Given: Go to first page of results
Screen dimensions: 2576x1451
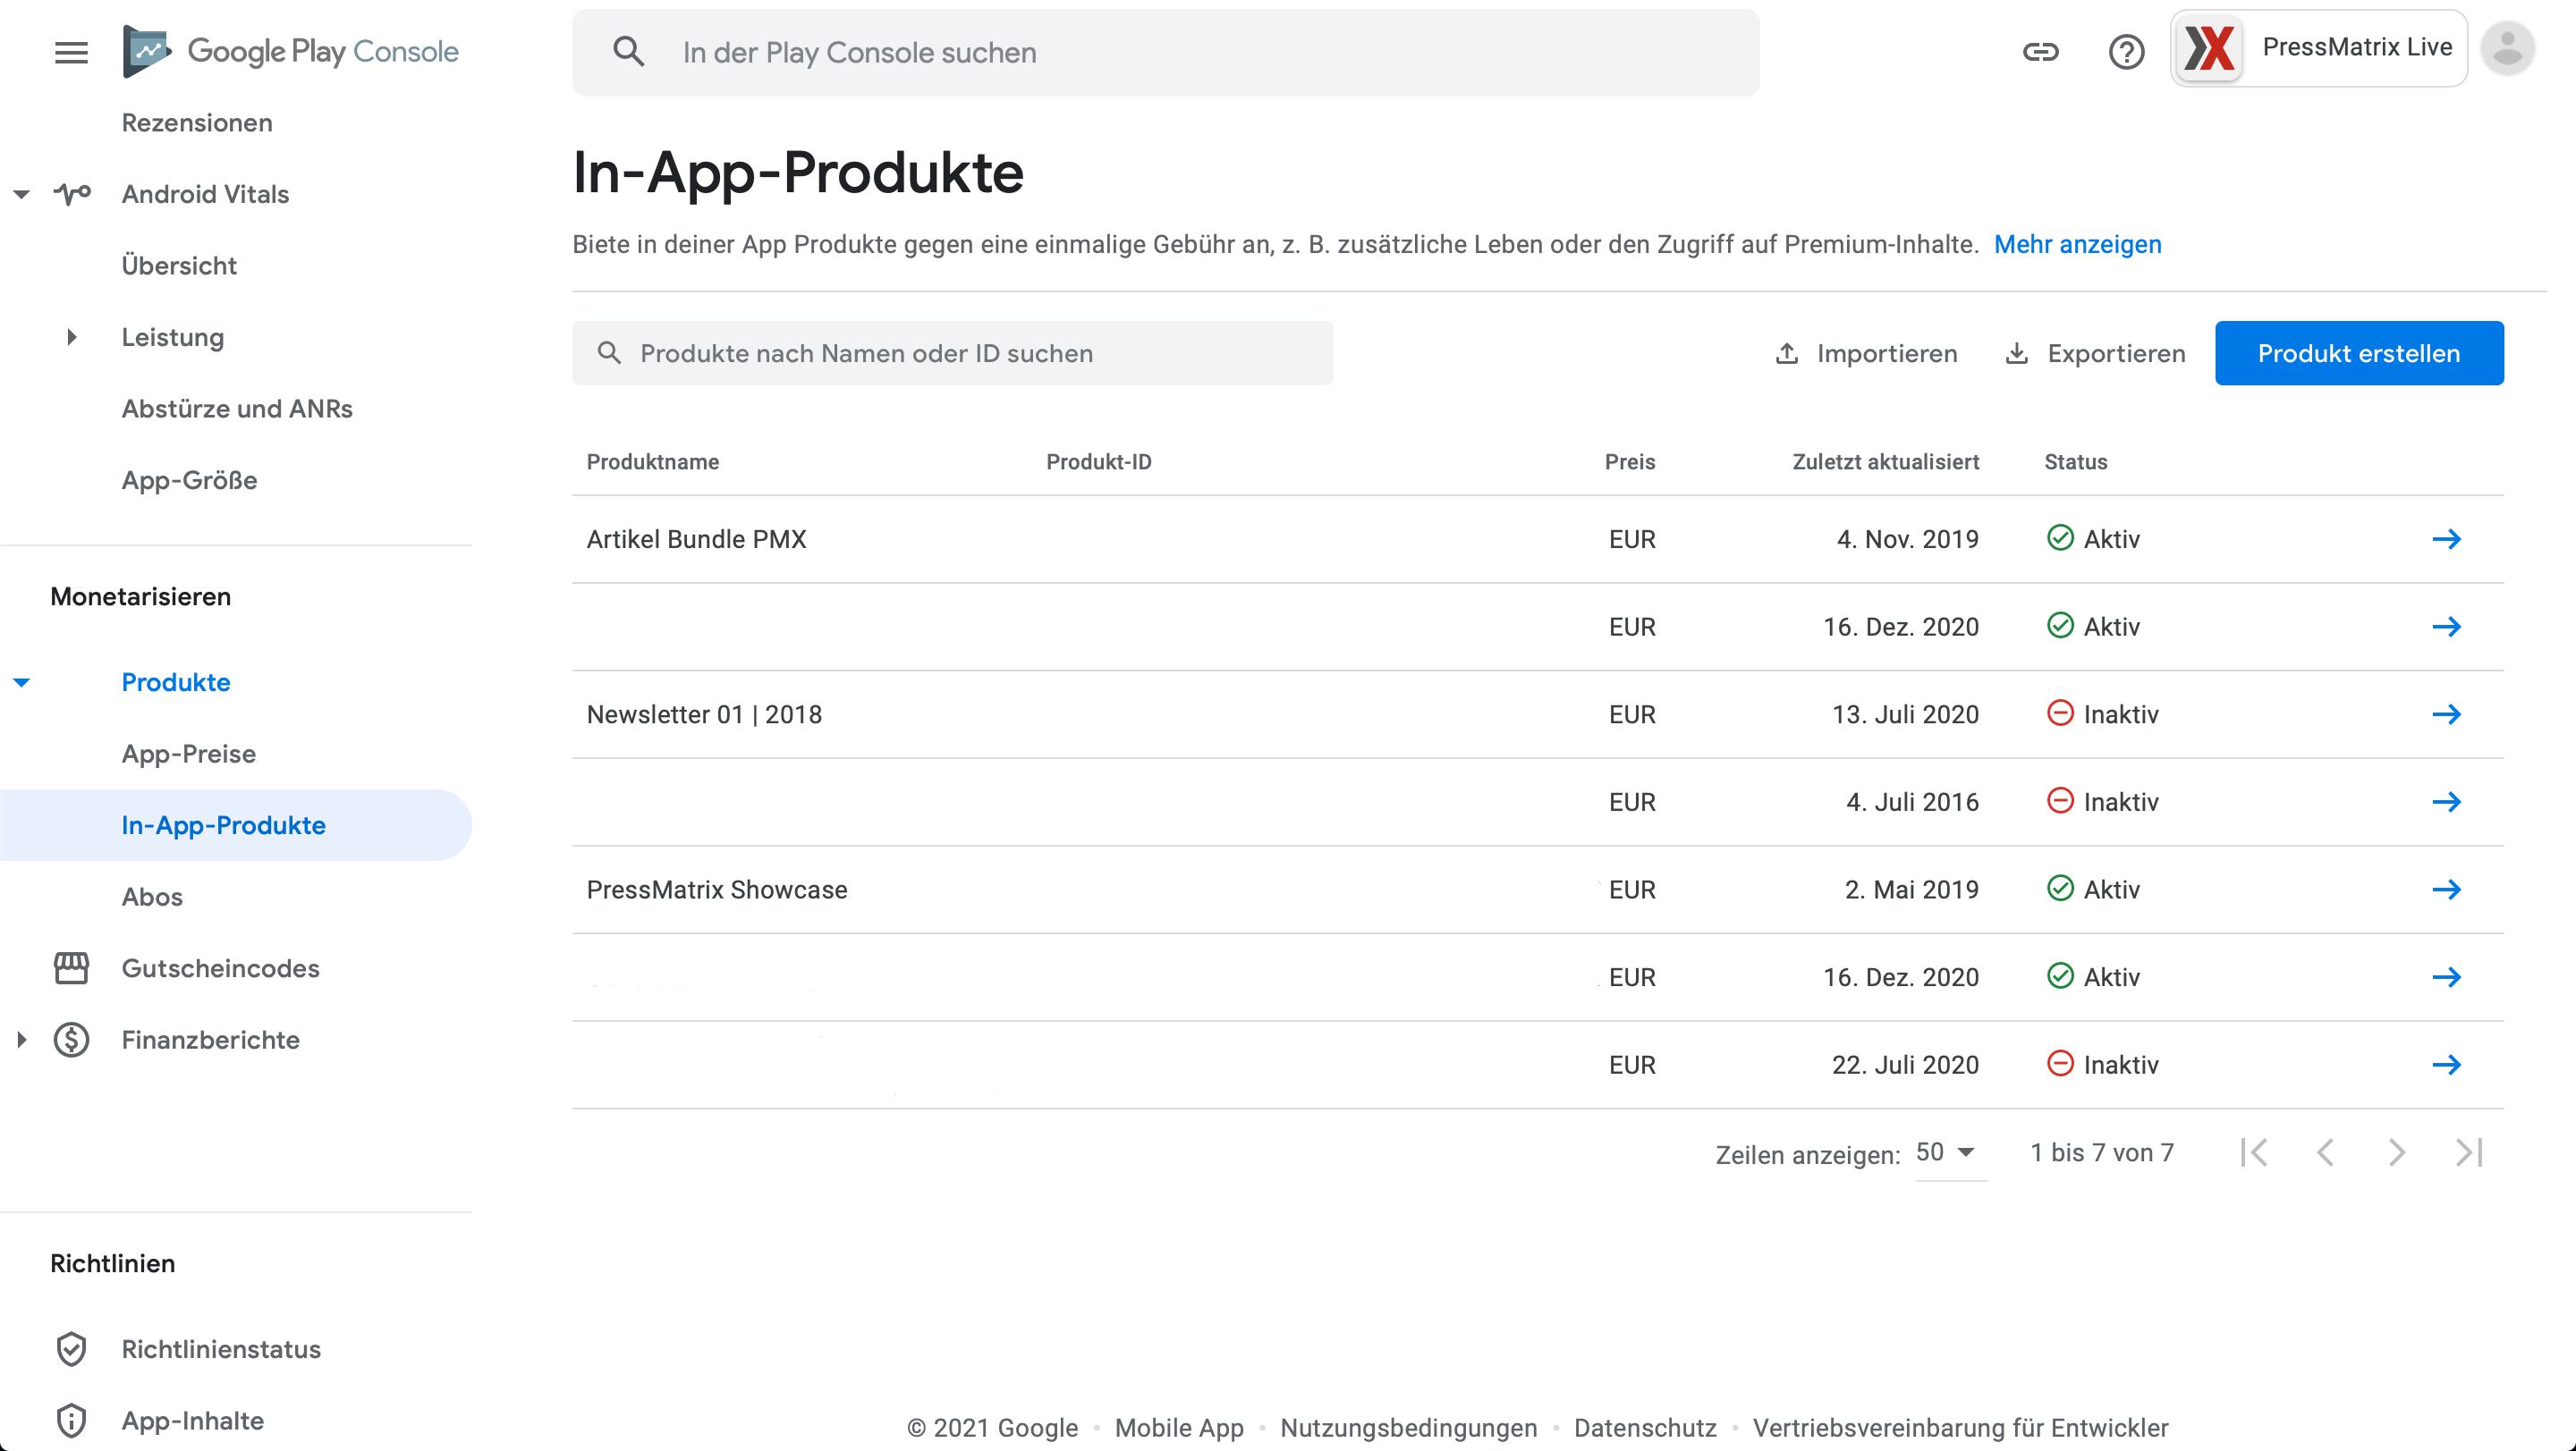Looking at the screenshot, I should point(2254,1153).
